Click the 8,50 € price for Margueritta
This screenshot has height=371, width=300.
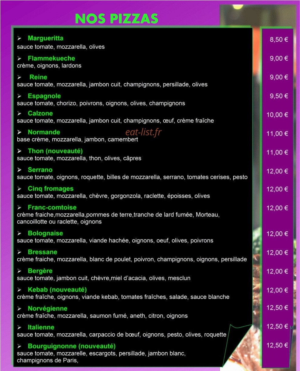[x=279, y=40]
